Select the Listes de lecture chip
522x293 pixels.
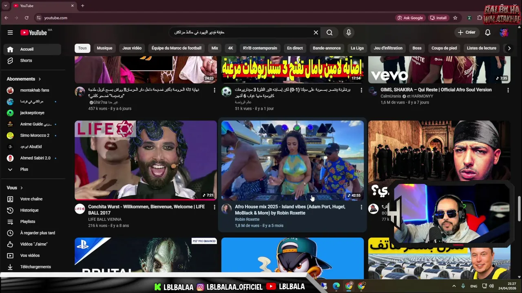point(482,48)
